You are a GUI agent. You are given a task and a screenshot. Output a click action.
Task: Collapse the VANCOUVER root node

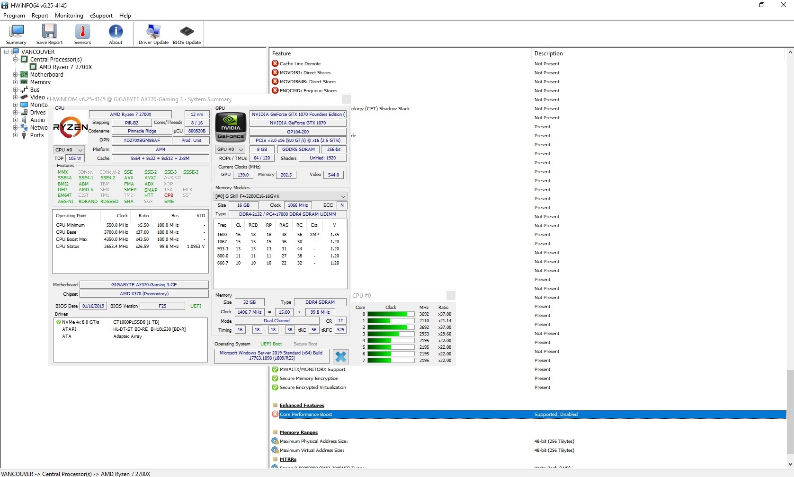click(x=7, y=52)
